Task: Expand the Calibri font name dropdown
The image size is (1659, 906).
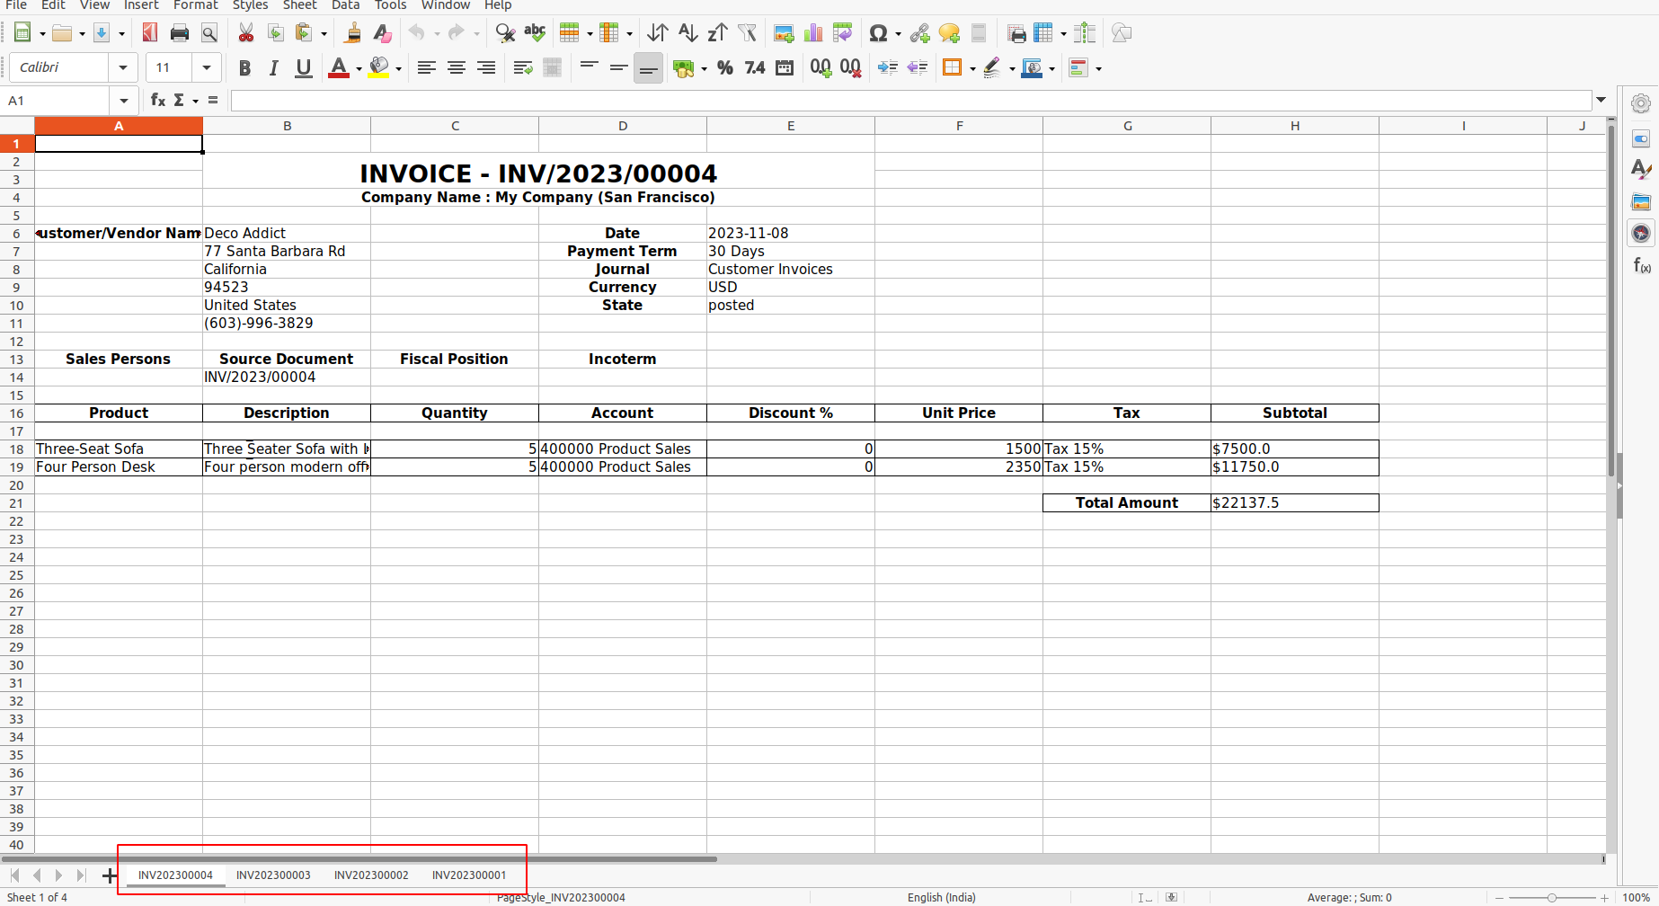Action: (123, 68)
